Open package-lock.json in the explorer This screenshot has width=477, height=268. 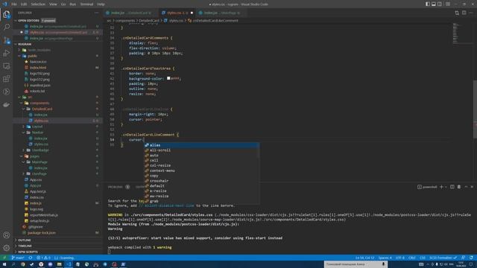(58, 233)
